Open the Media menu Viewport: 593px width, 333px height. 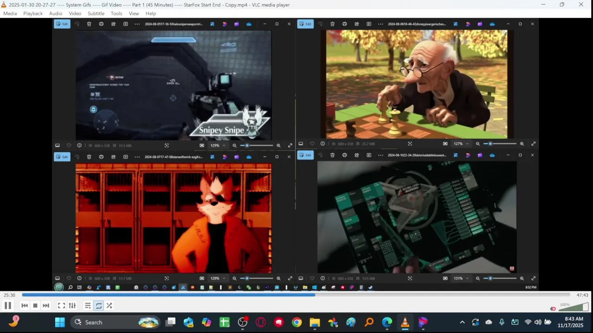[x=10, y=13]
